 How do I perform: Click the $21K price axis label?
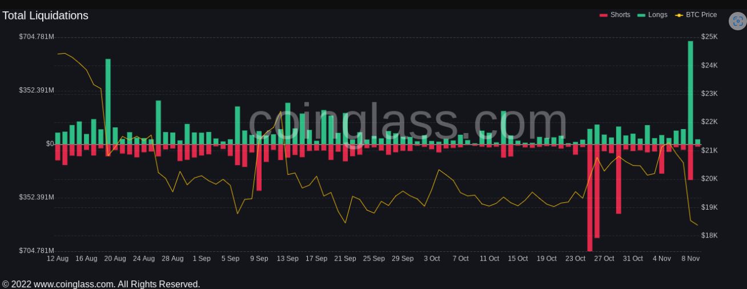click(709, 150)
